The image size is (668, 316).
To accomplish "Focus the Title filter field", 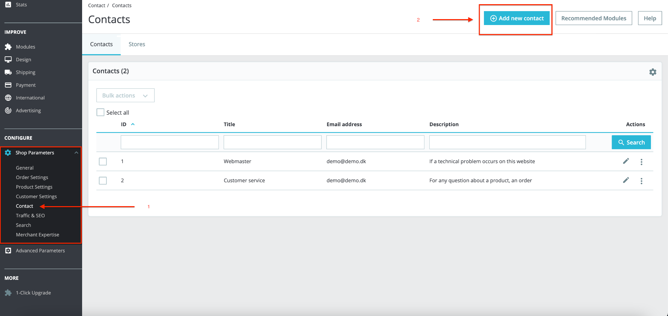I will [272, 142].
